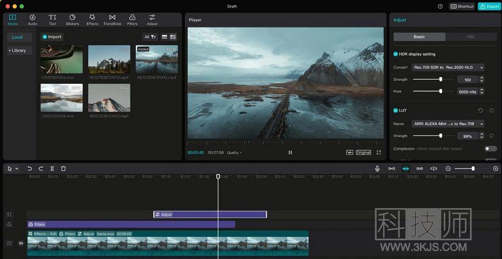Open the waveform scope icon in player

[350, 152]
